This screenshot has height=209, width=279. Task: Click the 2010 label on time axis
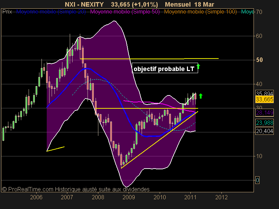(x=160, y=197)
